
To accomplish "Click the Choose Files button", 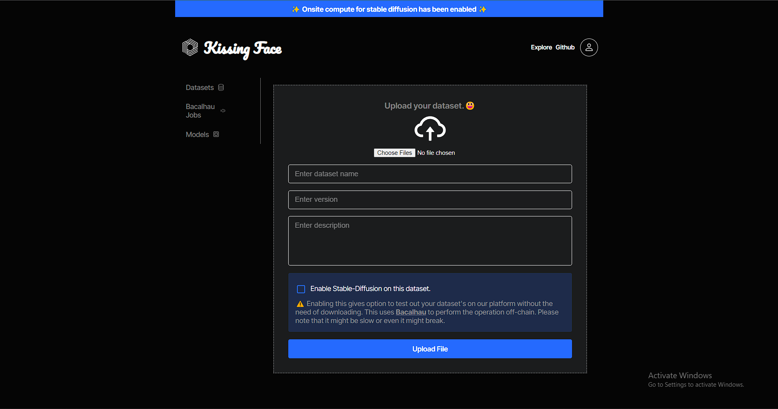I will click(x=394, y=153).
